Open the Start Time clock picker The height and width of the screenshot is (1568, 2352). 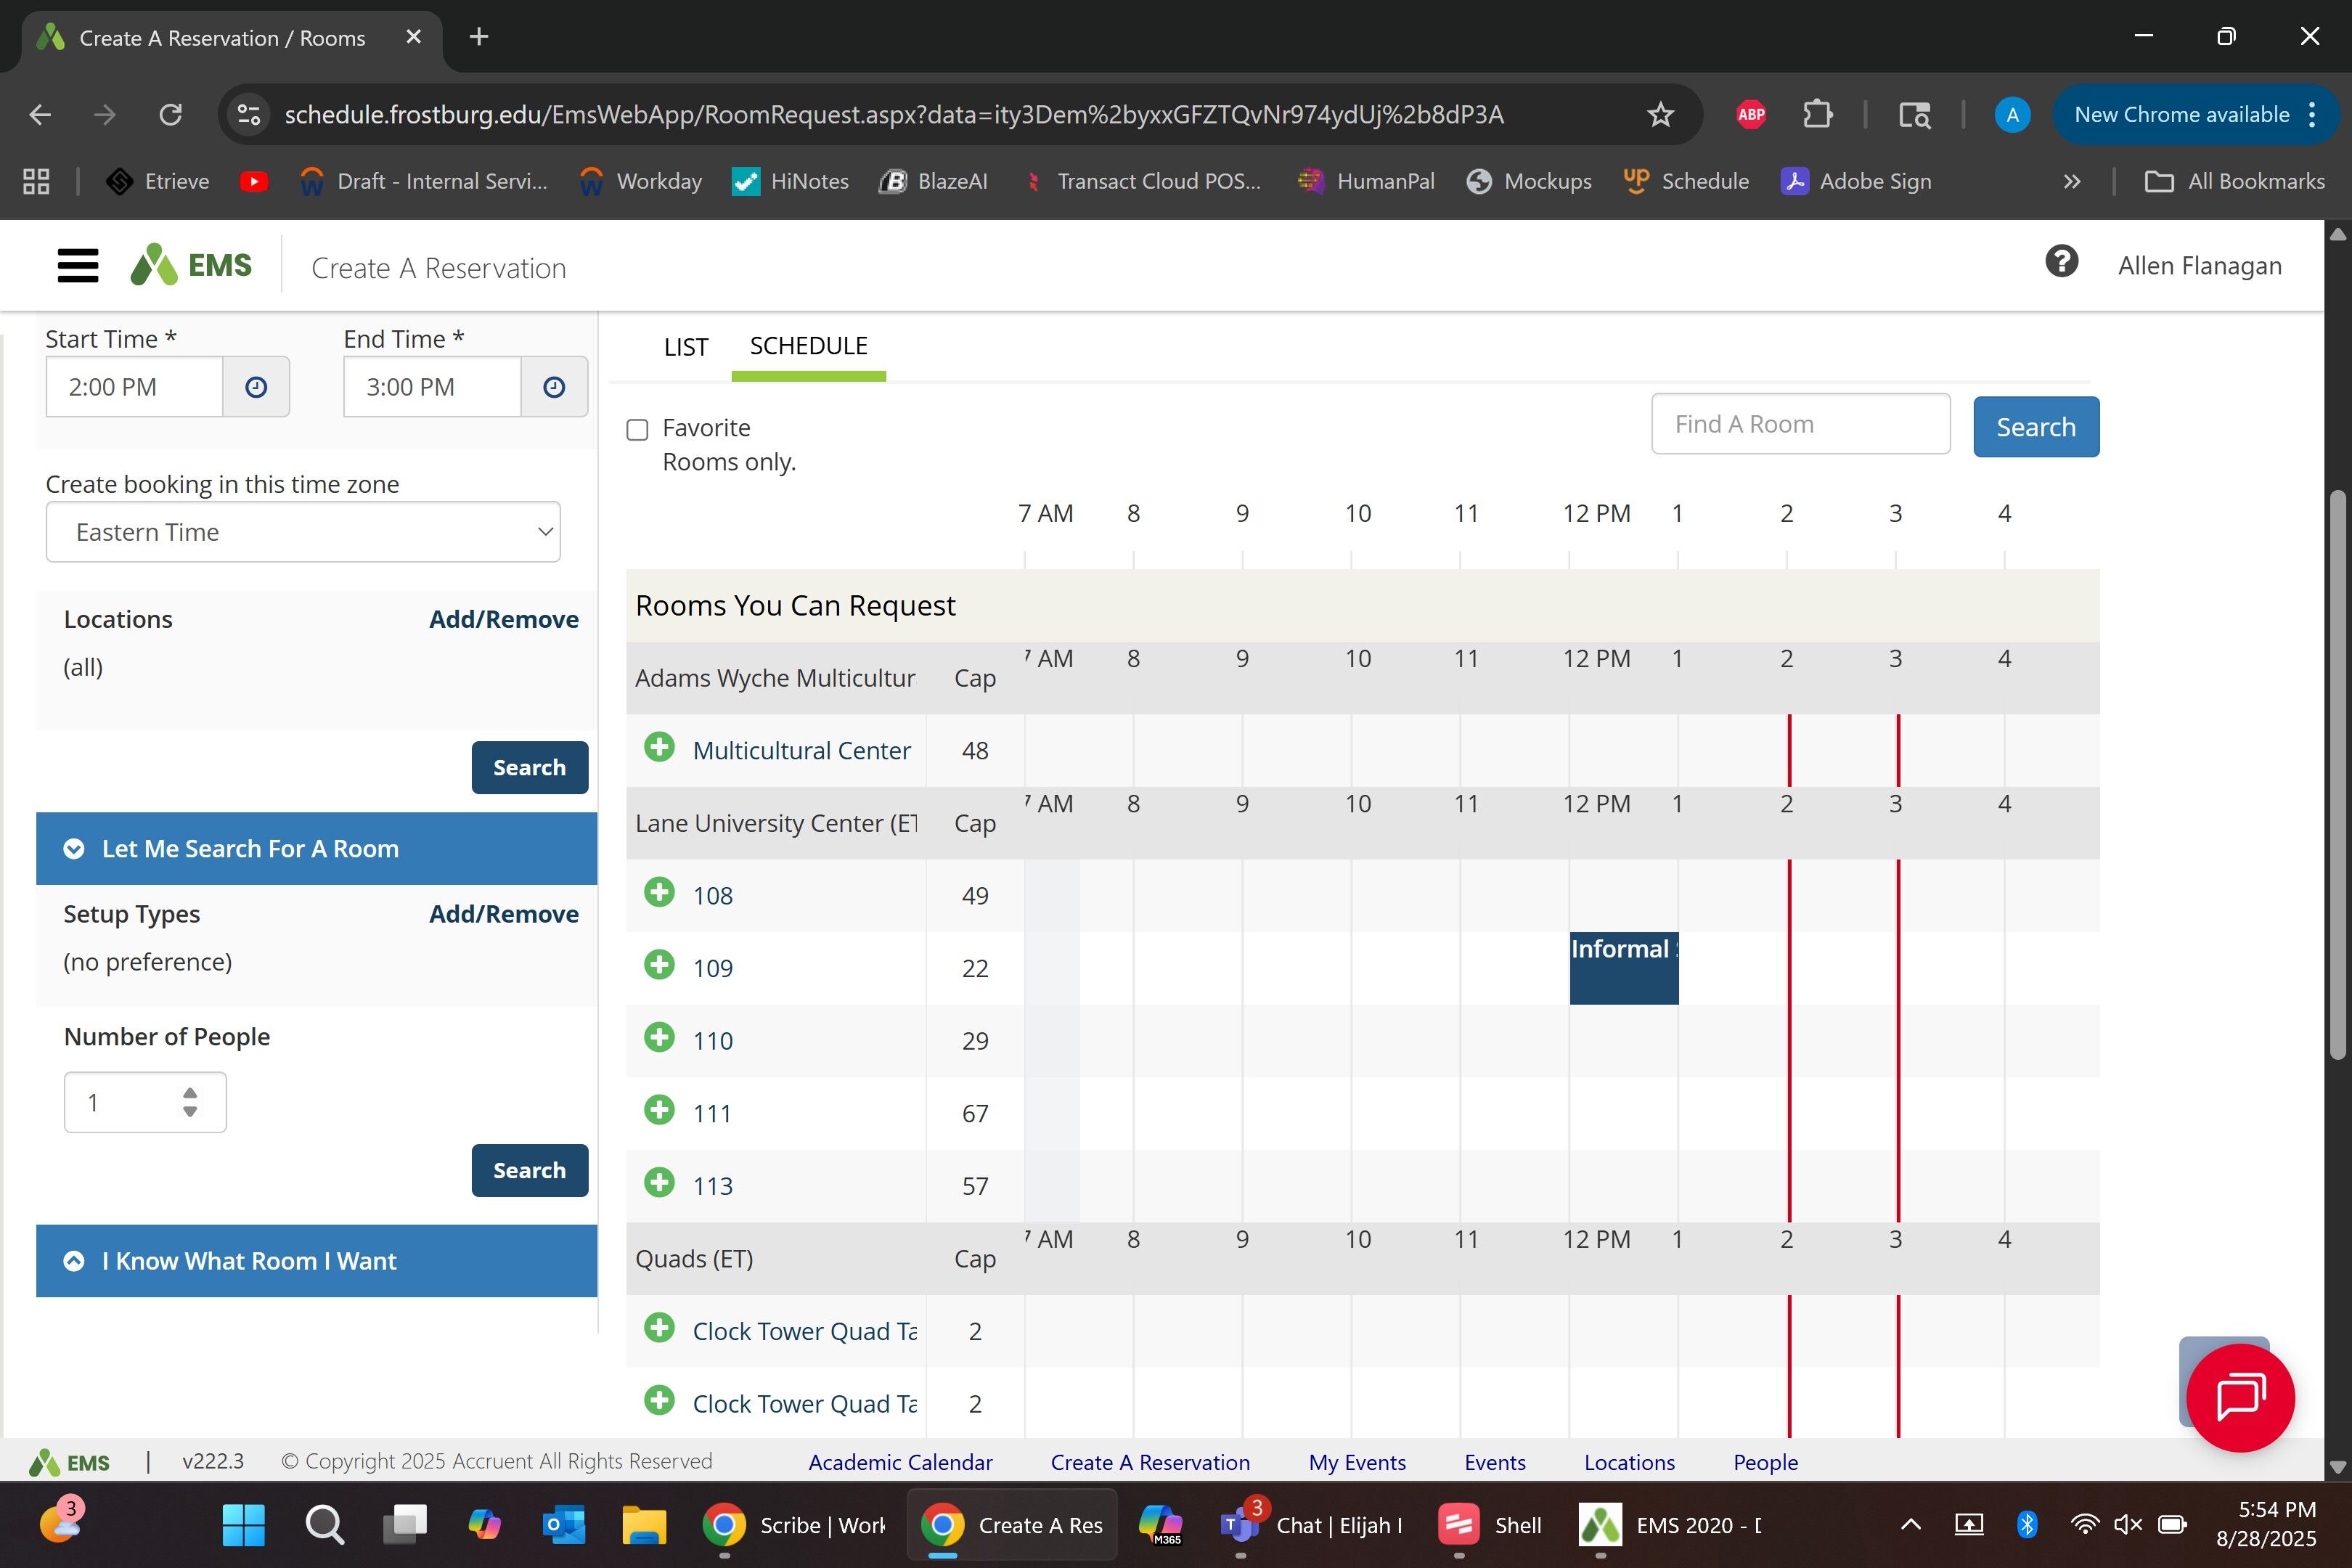(x=256, y=387)
